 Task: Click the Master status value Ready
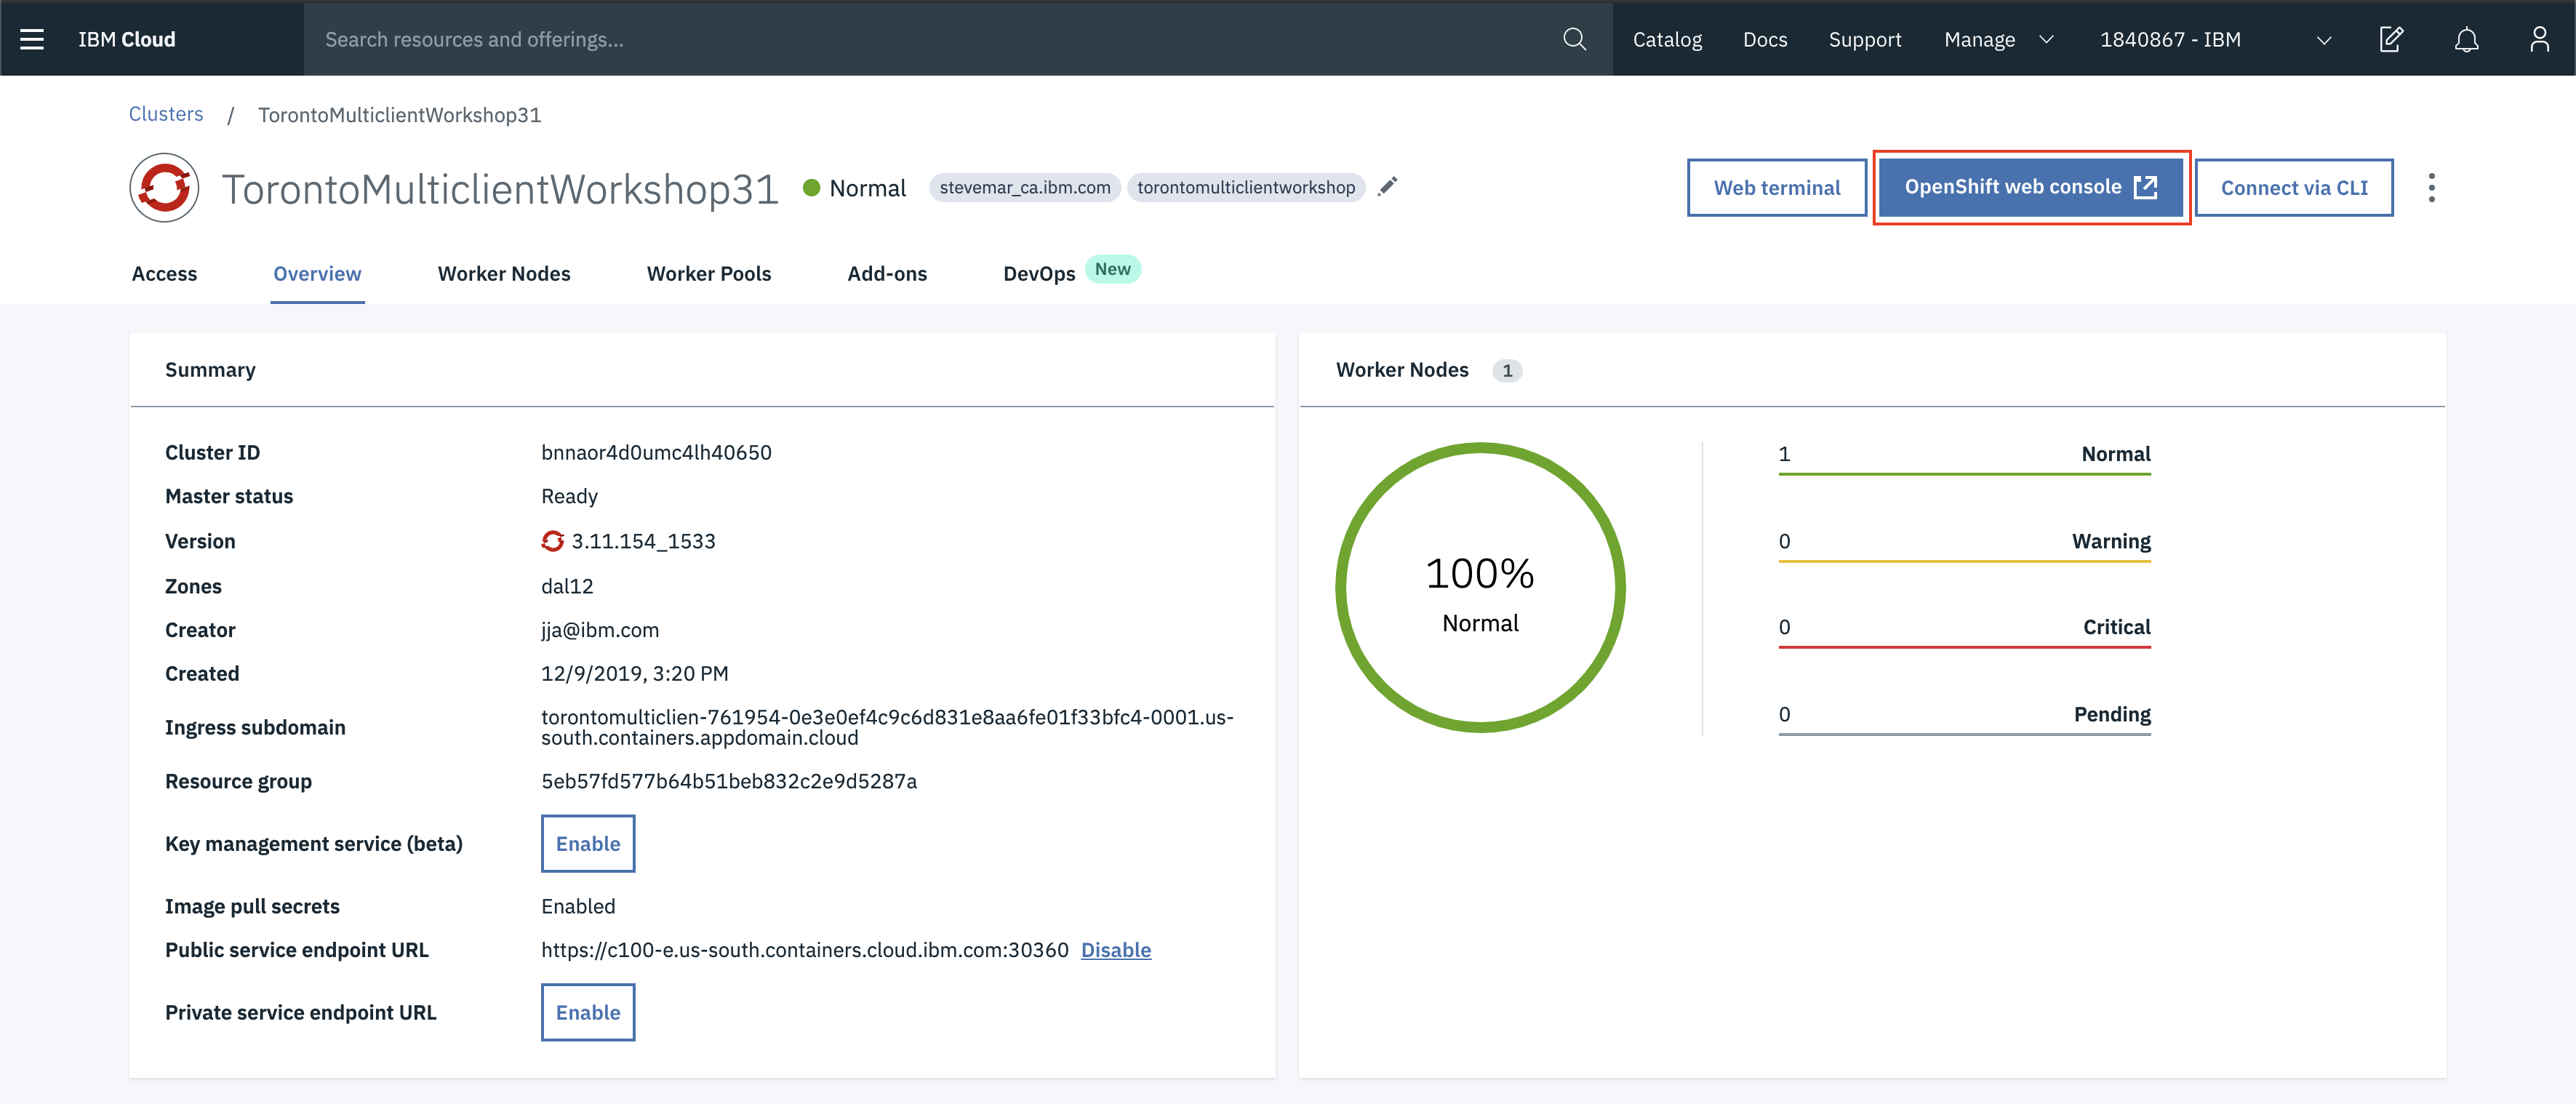pyautogui.click(x=569, y=496)
